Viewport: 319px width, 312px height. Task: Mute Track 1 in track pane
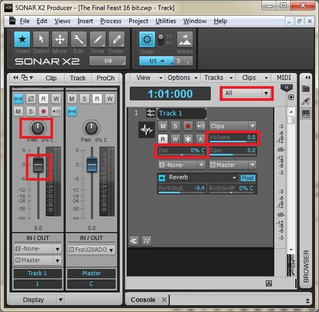pos(163,126)
